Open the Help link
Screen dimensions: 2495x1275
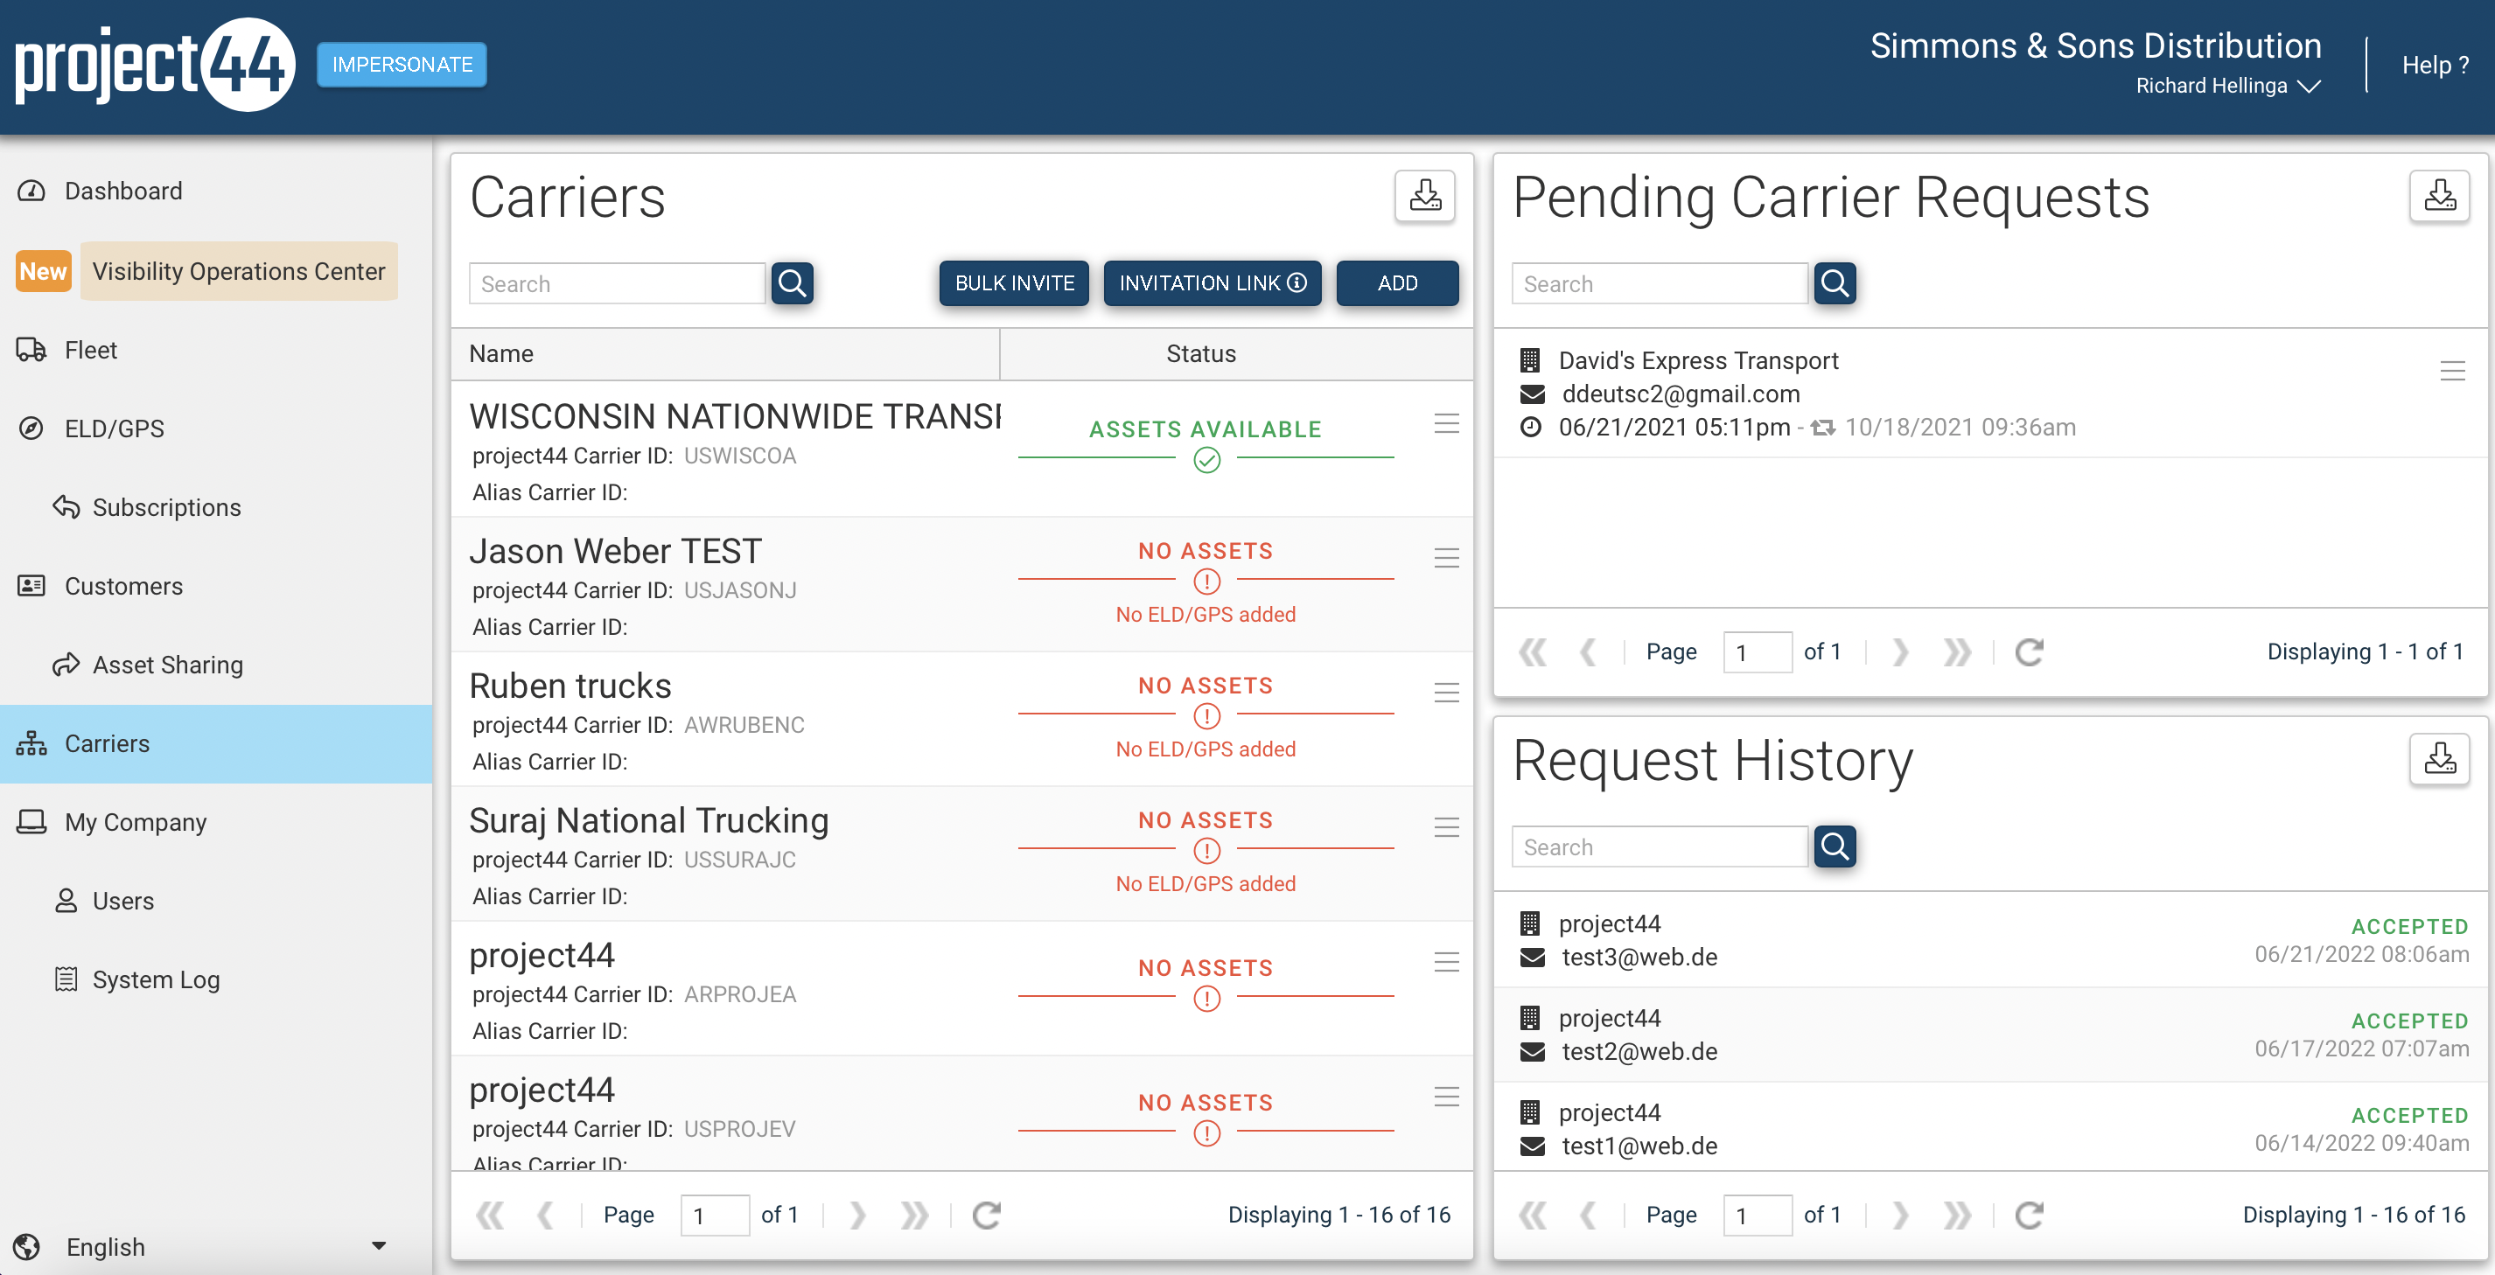click(2435, 65)
